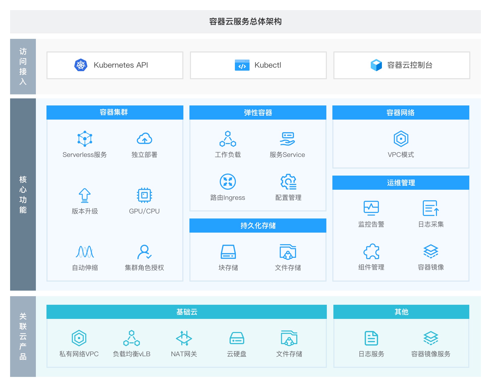Click the 弹性容器 section header
Image resolution: width=491 pixels, height=387 pixels.
[258, 113]
